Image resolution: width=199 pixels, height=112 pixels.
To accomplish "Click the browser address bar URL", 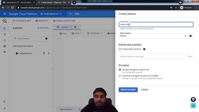I will coord(53,7).
